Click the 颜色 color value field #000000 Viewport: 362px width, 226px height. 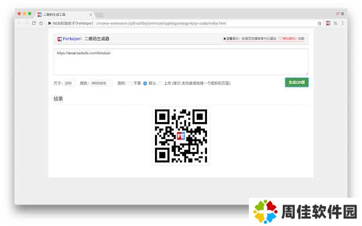click(100, 83)
